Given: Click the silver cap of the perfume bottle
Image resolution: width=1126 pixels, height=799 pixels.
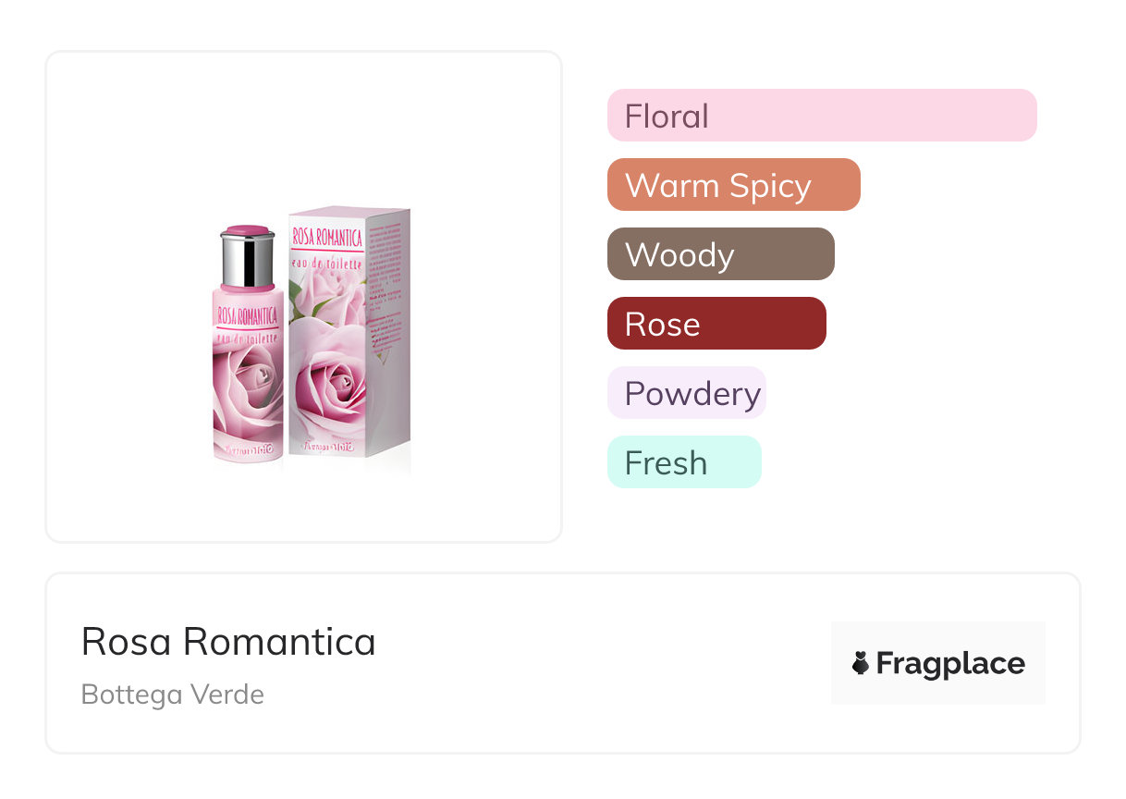Looking at the screenshot, I should click(248, 259).
